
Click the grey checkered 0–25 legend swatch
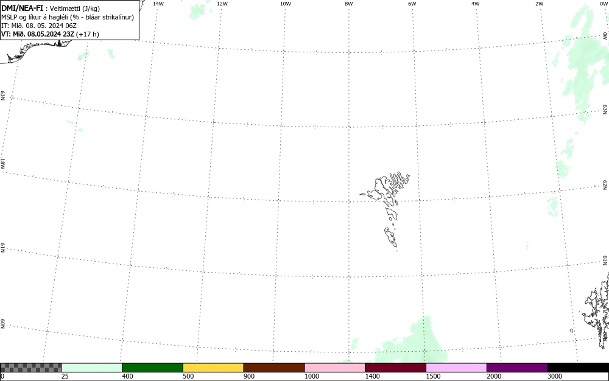(x=30, y=368)
